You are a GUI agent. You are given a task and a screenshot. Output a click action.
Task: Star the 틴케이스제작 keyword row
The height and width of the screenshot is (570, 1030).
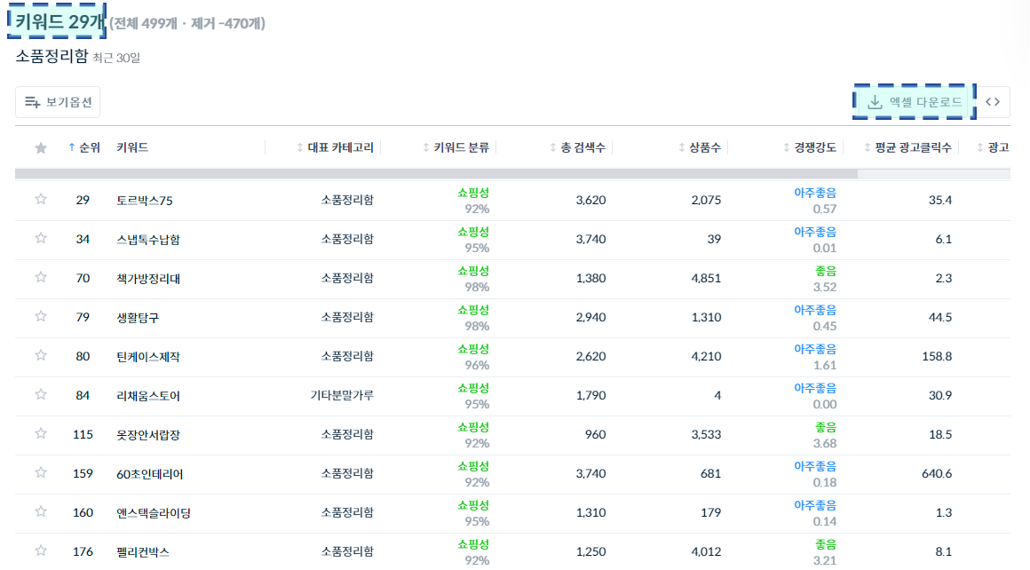tap(41, 355)
